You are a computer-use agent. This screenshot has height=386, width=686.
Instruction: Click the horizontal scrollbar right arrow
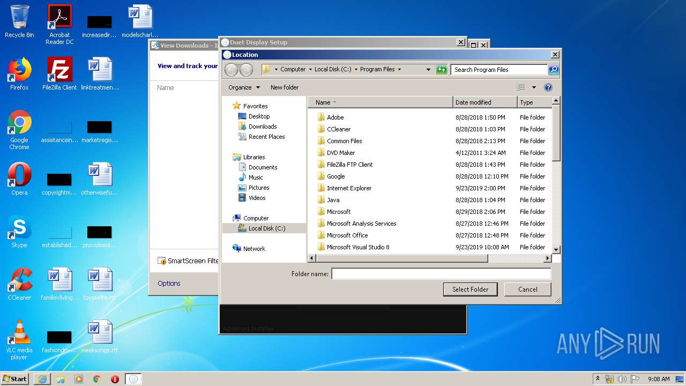[547, 258]
